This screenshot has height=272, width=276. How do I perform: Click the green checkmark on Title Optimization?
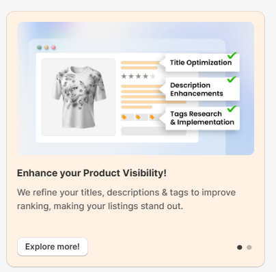click(x=232, y=55)
